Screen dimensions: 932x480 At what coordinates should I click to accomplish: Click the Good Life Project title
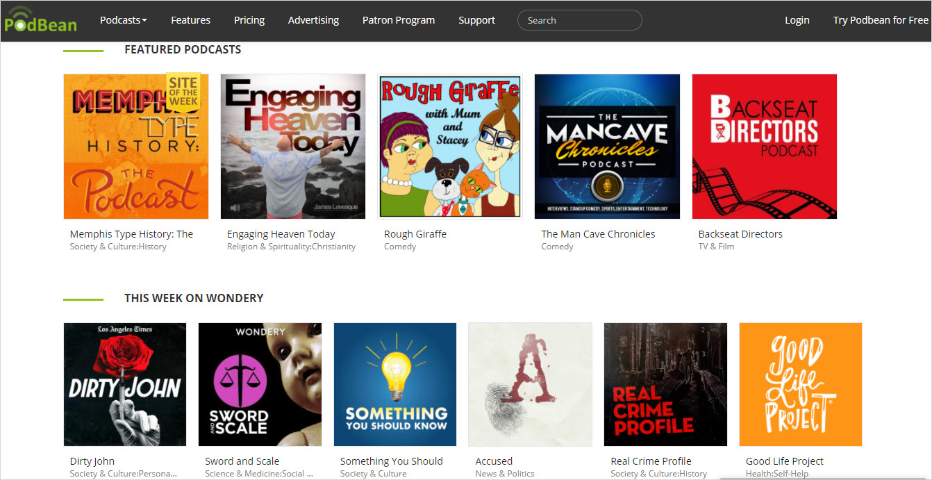click(x=785, y=461)
